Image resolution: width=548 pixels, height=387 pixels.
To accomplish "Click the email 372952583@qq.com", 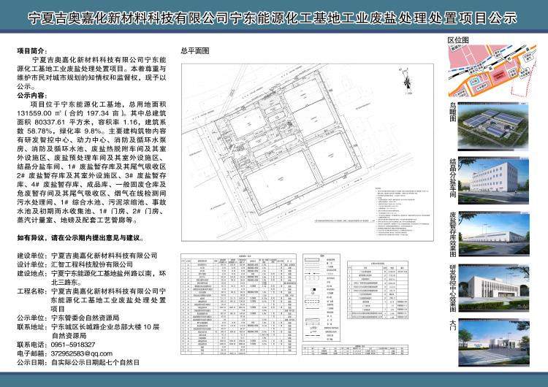I will coord(82,353).
